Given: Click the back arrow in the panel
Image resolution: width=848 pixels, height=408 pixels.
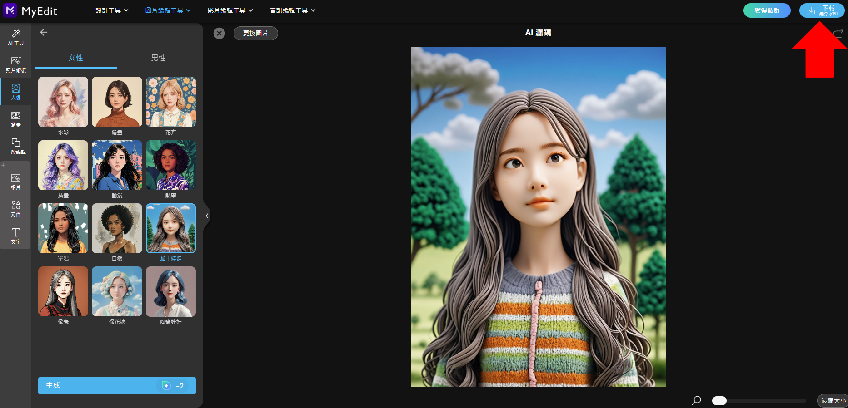Looking at the screenshot, I should 44,32.
